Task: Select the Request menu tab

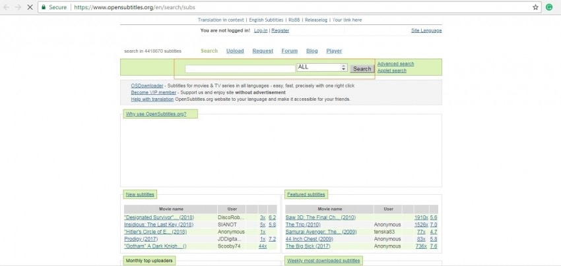Action: [263, 51]
